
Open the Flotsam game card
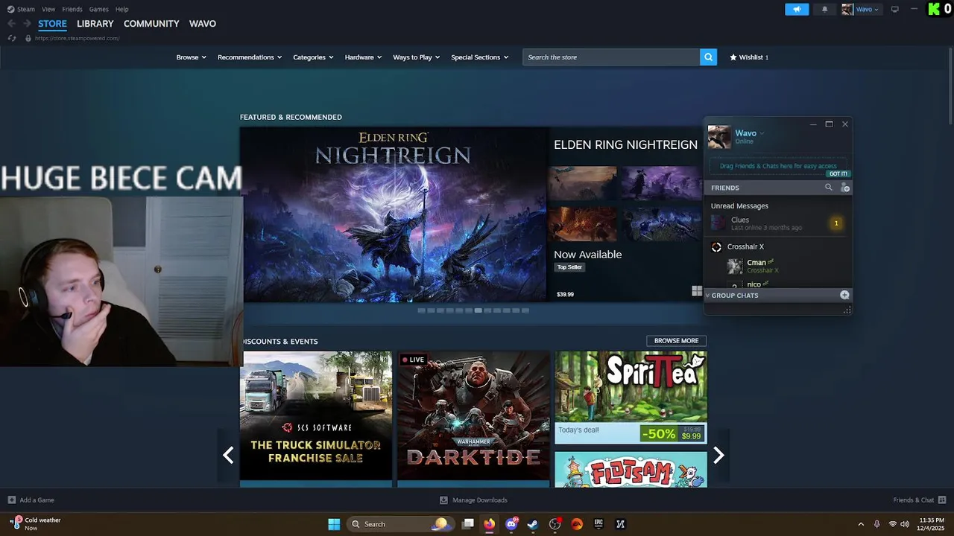pyautogui.click(x=631, y=469)
